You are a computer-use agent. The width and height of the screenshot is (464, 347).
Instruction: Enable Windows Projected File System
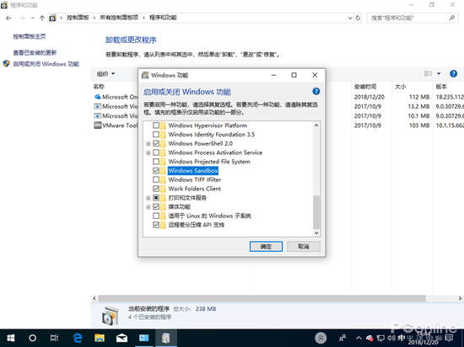156,162
